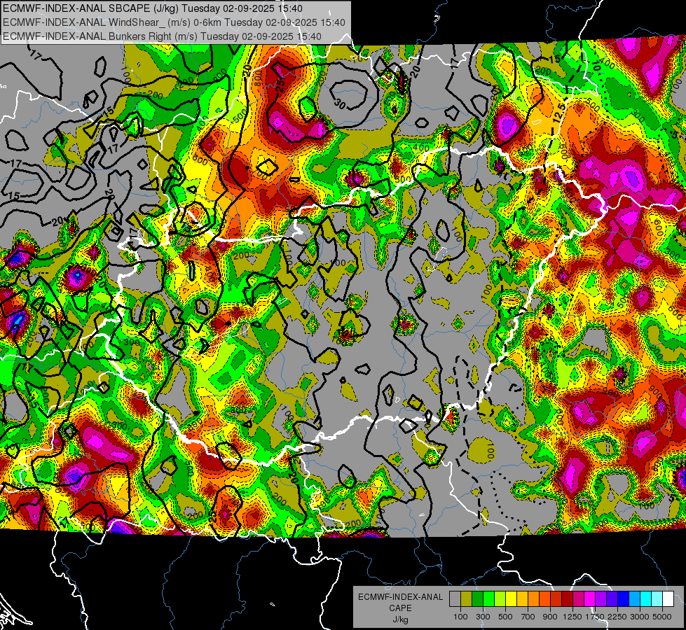Click the white legend swatch
686x630 pixels.
coord(668,598)
